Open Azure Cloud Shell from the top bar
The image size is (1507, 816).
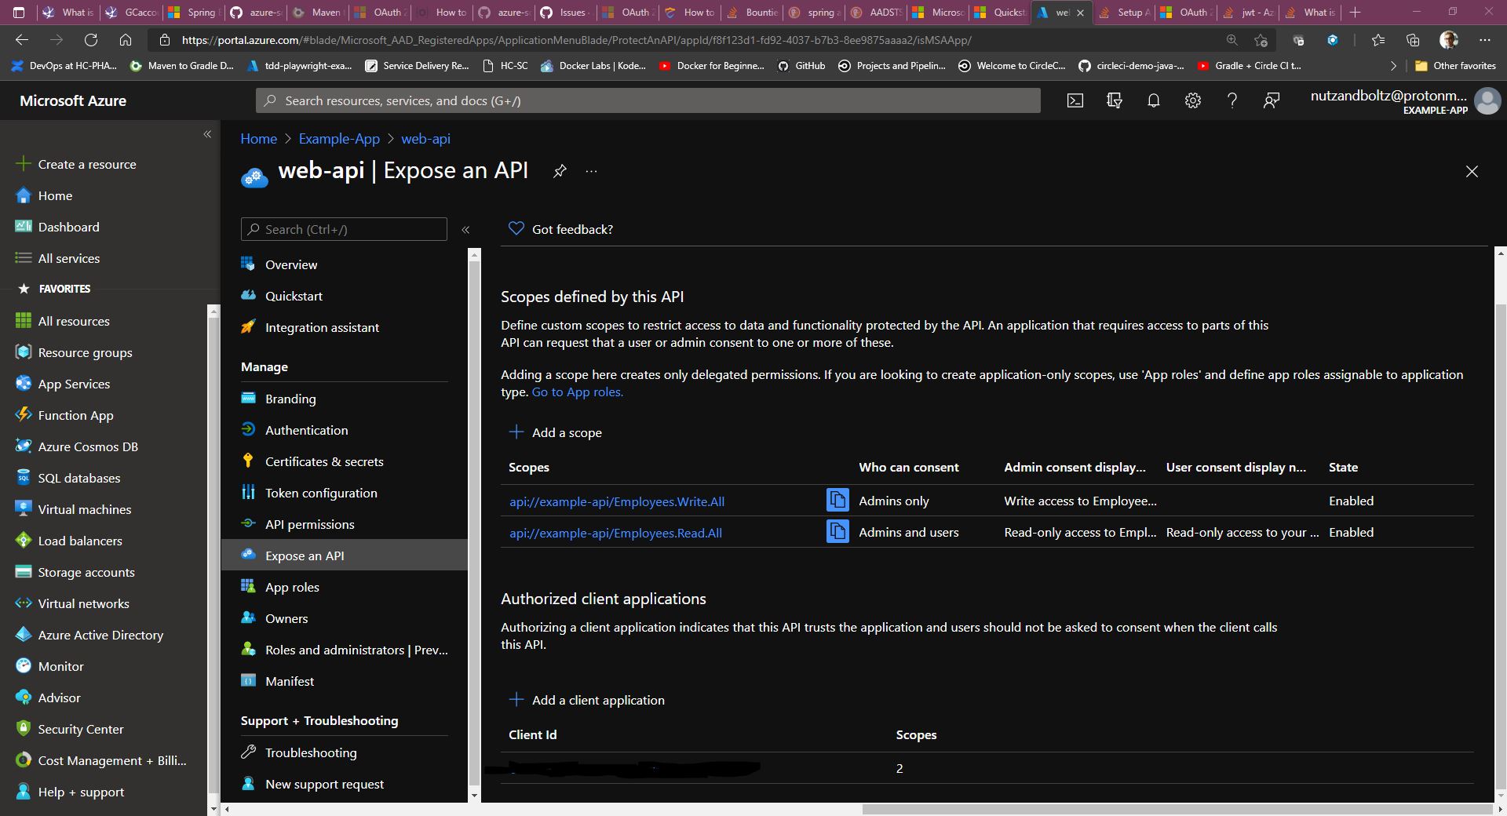[1075, 100]
